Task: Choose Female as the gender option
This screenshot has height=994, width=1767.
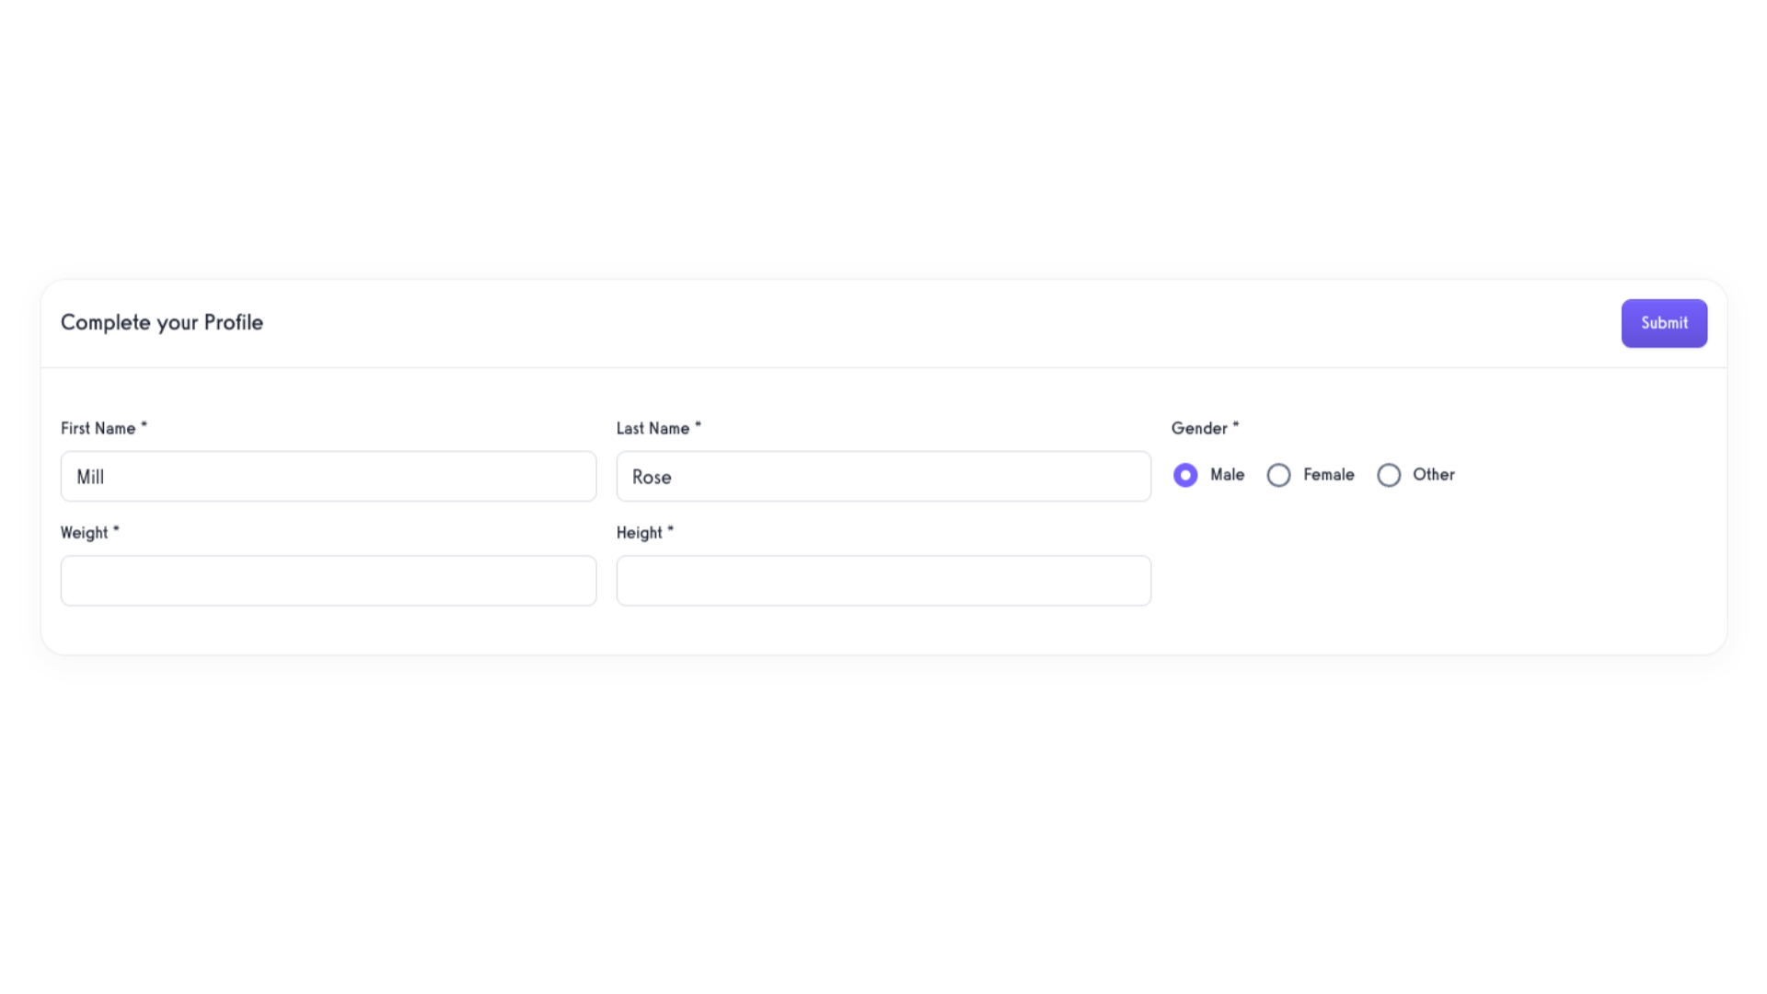Action: [1278, 475]
